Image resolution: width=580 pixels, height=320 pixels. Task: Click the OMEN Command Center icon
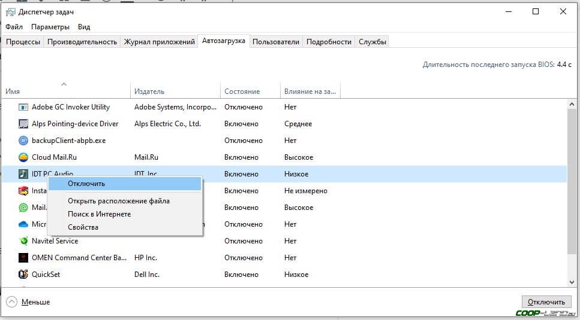(x=23, y=258)
